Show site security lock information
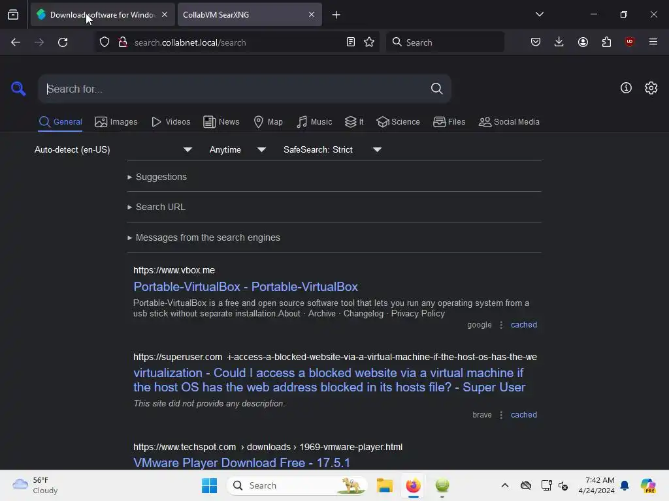The height and width of the screenshot is (501, 669). click(123, 42)
